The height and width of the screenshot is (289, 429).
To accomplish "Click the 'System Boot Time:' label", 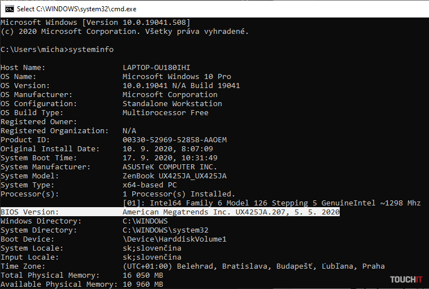I will pos(38,157).
